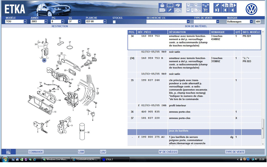Image resolution: width=267 pixels, height=167 pixels.
Task: Click the LRM button
Action: pyautogui.click(x=81, y=152)
